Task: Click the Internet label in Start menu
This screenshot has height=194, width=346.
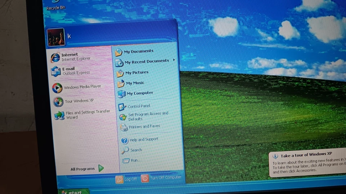Action: tap(70, 55)
